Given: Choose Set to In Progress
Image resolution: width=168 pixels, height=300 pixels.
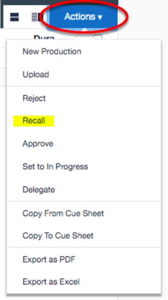Looking at the screenshot, I should coord(55,166).
